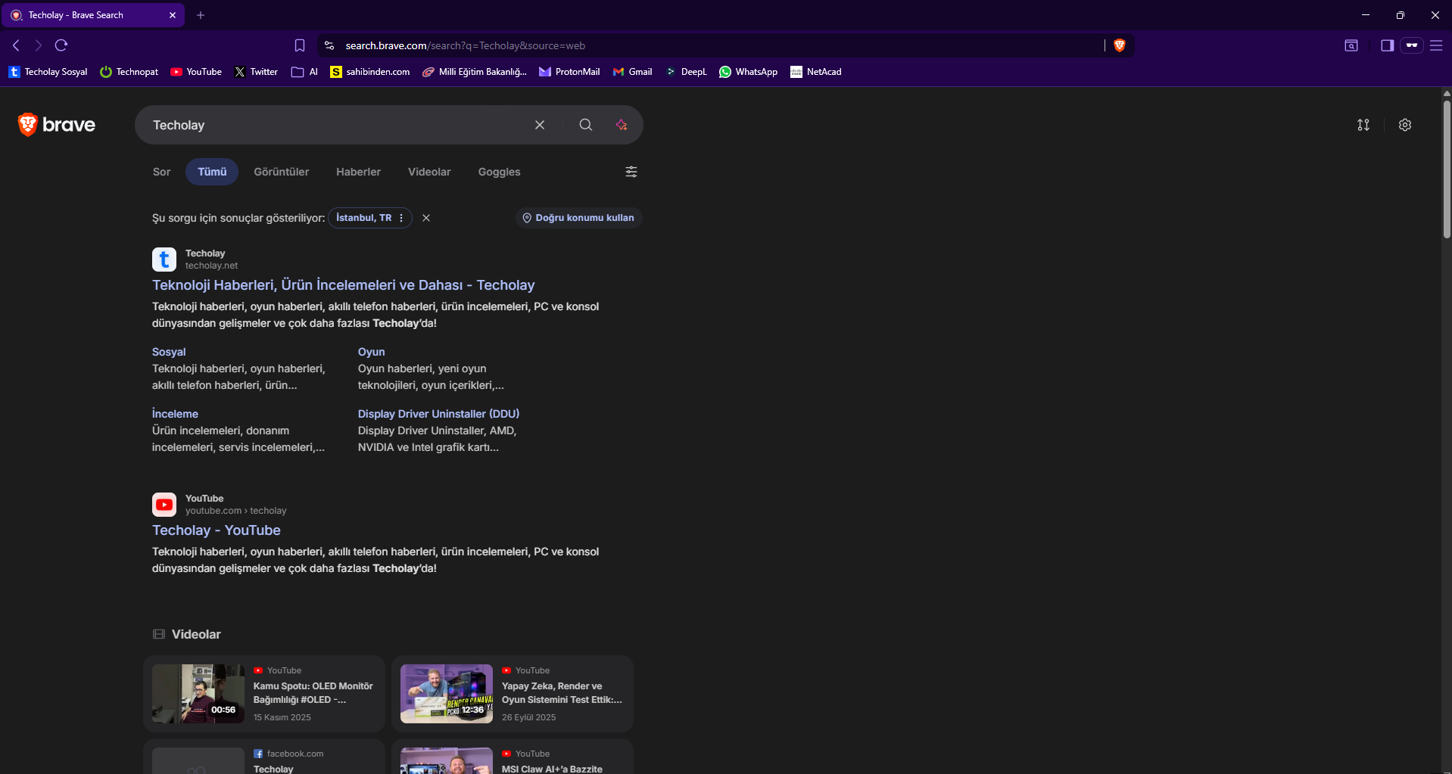
Task: Click the browser address bar URL
Action: pyautogui.click(x=465, y=45)
